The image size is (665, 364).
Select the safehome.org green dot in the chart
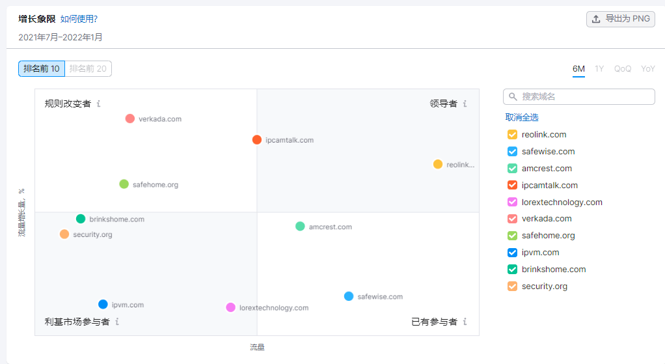124,184
